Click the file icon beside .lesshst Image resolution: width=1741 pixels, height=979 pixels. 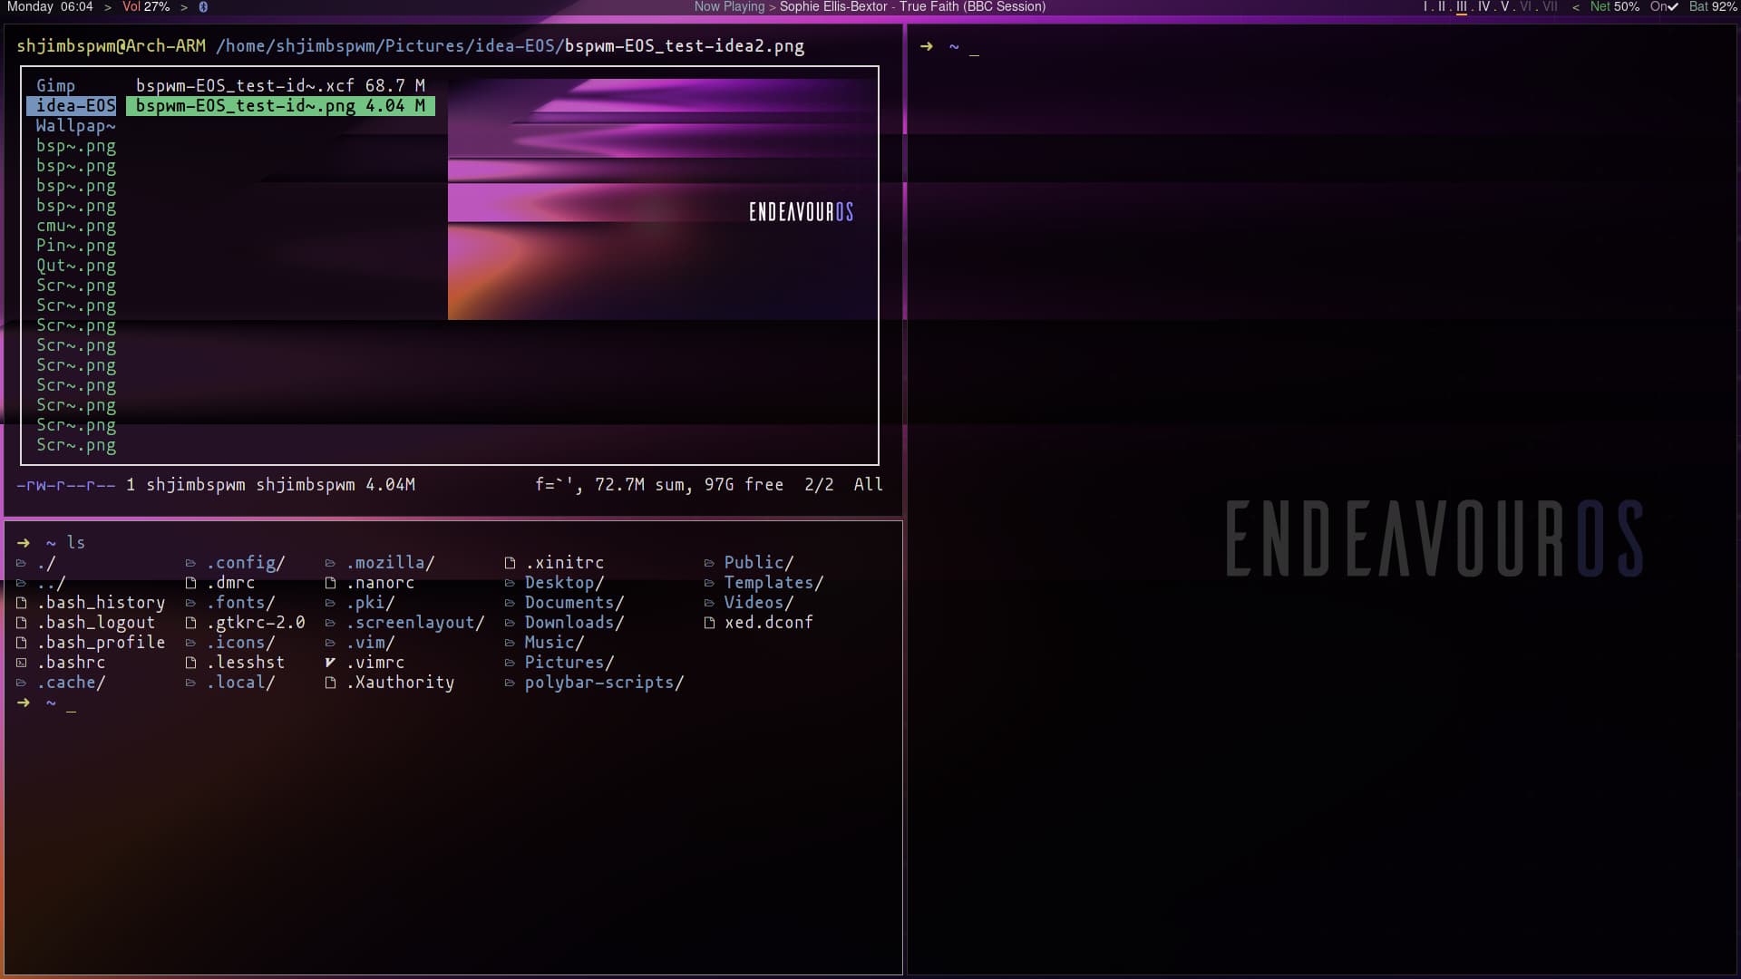coord(190,663)
